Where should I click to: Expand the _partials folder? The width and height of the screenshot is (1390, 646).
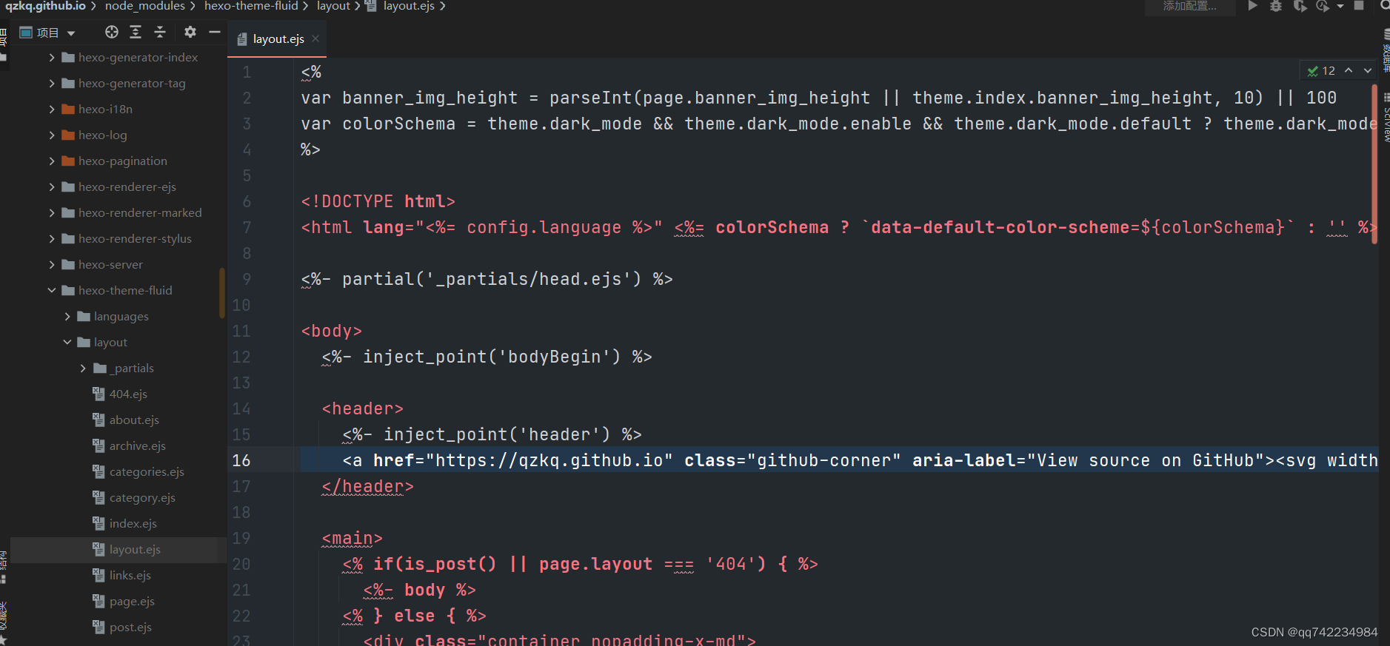(x=83, y=369)
